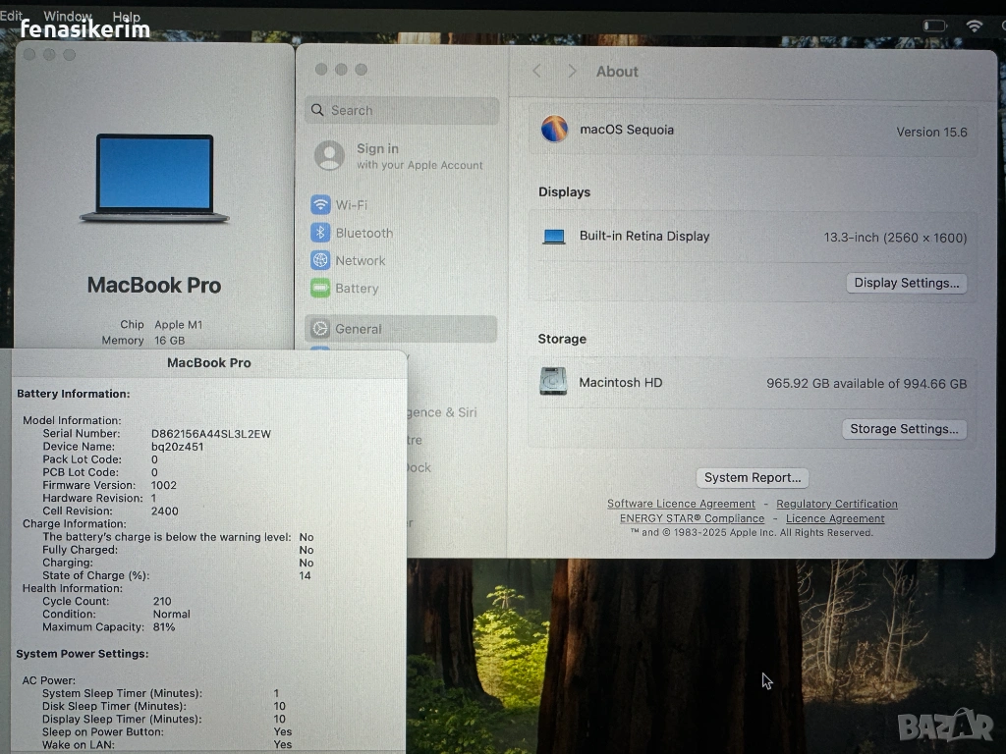The image size is (1006, 754).
Task: Click the Built-in Retina Display icon
Action: tap(554, 237)
